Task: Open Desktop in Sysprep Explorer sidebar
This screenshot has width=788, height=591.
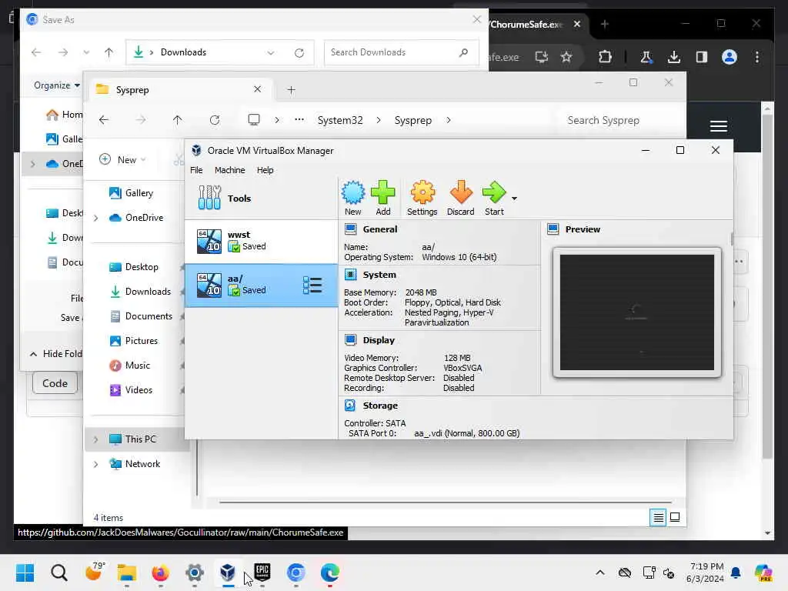Action: 142,267
